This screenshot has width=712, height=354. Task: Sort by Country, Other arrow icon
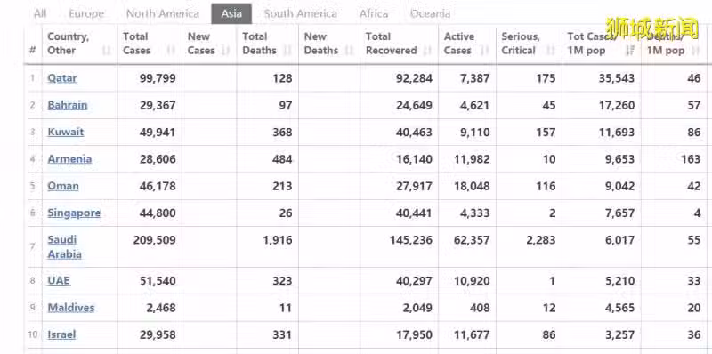tap(106, 51)
